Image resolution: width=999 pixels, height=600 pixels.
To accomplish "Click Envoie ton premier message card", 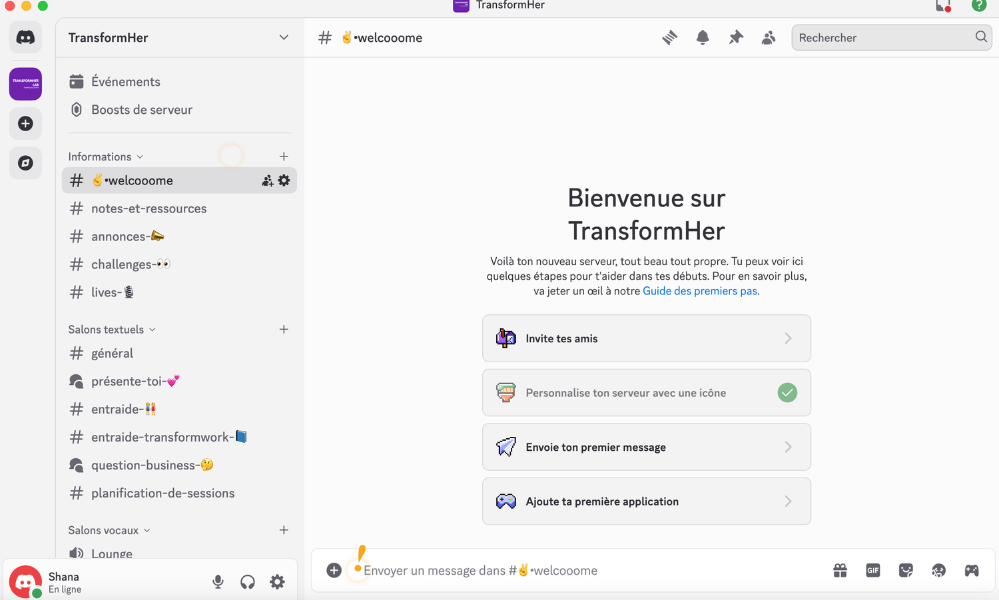I will (647, 447).
